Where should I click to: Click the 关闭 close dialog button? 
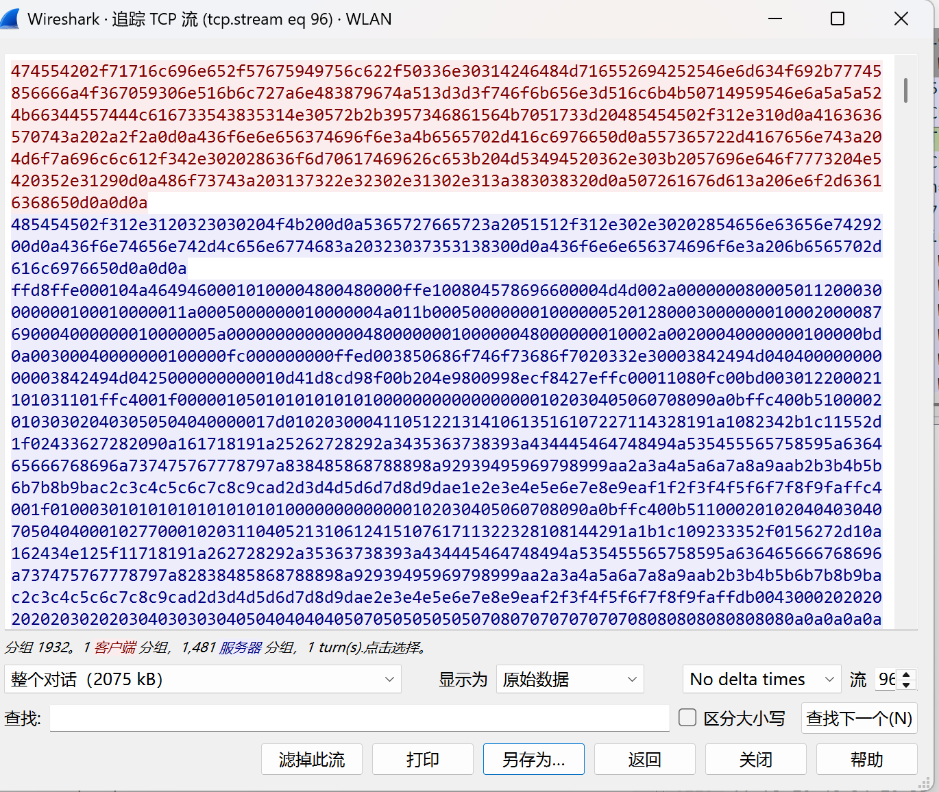coord(755,759)
